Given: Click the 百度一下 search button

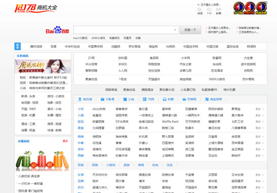Looking at the screenshot, I should [190, 30].
